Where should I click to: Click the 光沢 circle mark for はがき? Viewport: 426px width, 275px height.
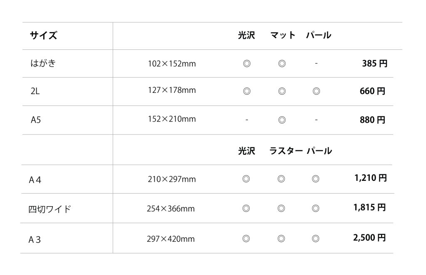[x=247, y=64]
